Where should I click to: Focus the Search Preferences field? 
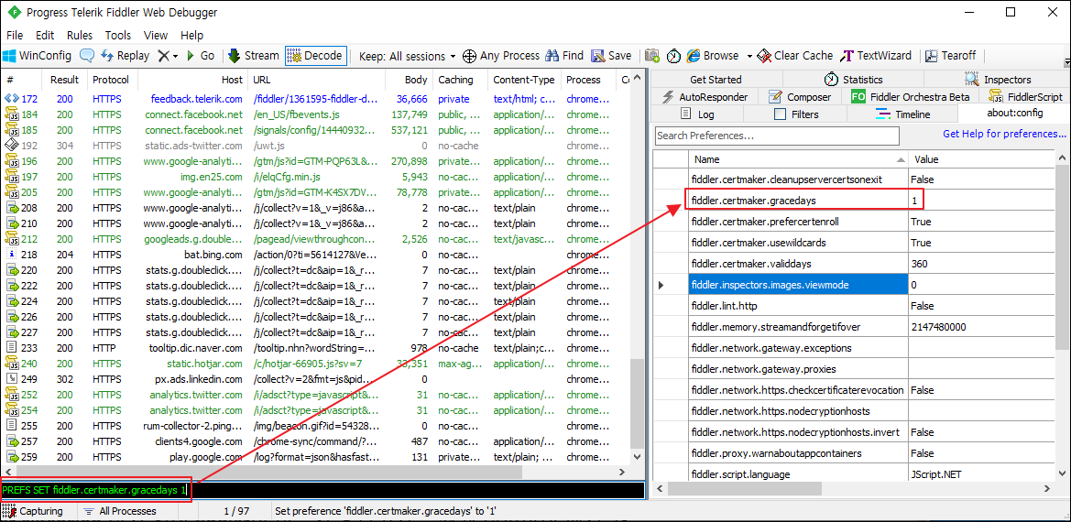coord(777,136)
